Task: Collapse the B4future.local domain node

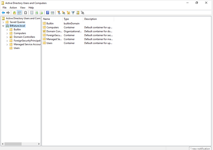Action: [x=3, y=26]
